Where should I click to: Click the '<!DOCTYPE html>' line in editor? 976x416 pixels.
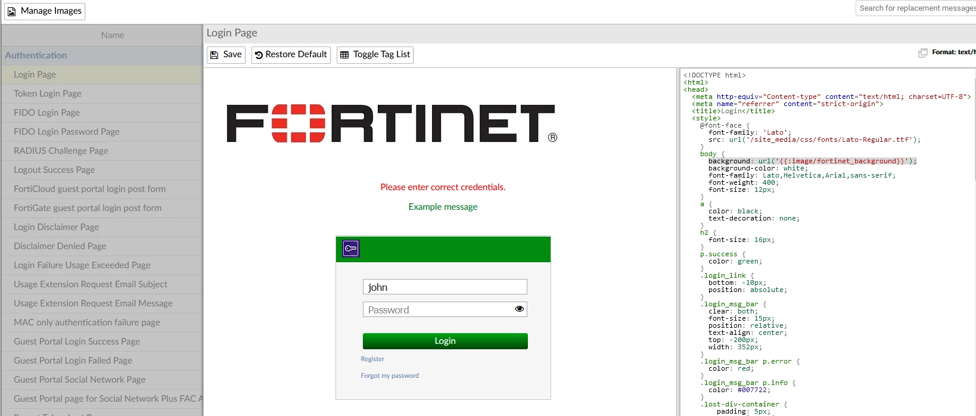point(714,75)
